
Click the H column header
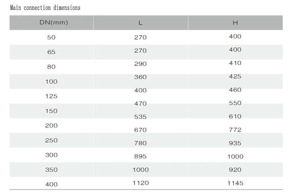pyautogui.click(x=235, y=23)
